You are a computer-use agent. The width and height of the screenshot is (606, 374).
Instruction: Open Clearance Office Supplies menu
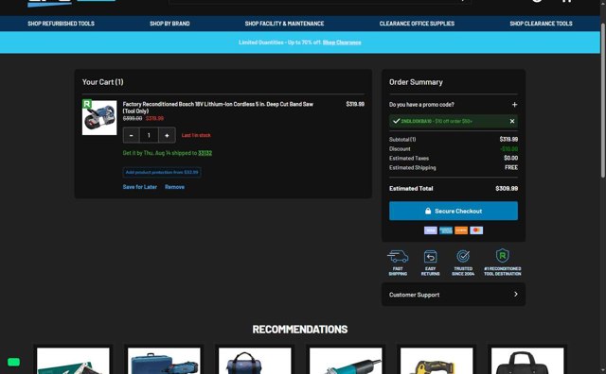[417, 24]
